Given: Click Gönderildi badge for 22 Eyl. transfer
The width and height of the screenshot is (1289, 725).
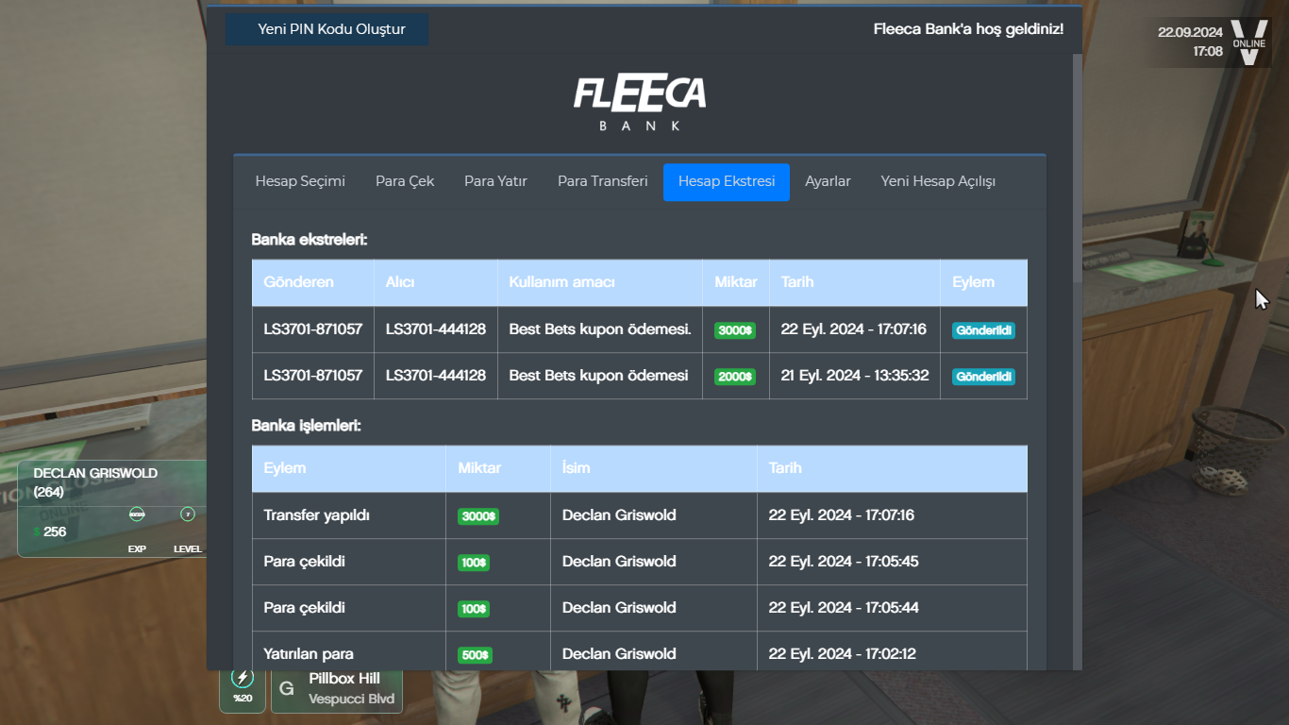Looking at the screenshot, I should [x=983, y=330].
